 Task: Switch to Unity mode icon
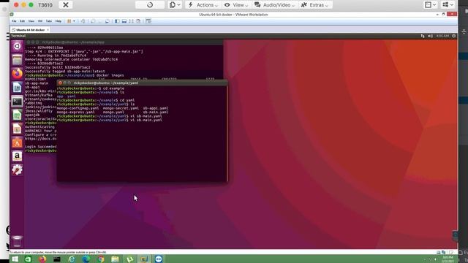point(138,21)
